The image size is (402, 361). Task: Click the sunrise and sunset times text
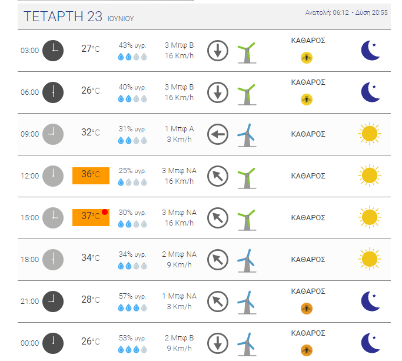tap(346, 12)
